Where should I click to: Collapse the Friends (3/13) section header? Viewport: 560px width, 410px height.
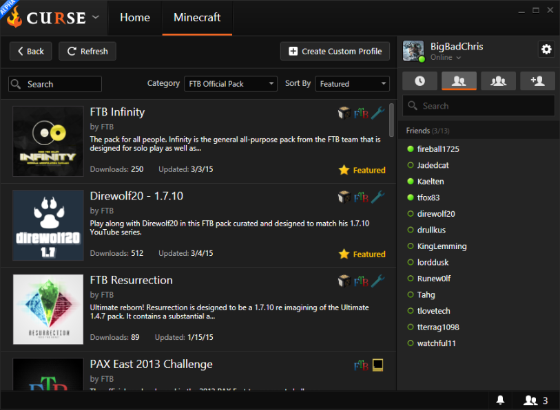point(479,131)
